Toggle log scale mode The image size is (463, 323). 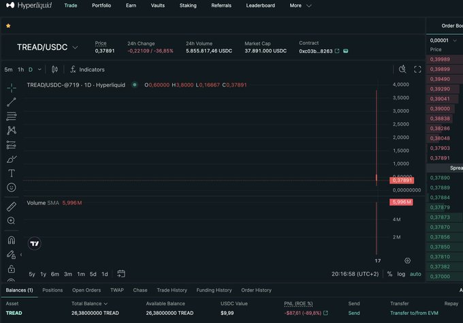(x=401, y=274)
